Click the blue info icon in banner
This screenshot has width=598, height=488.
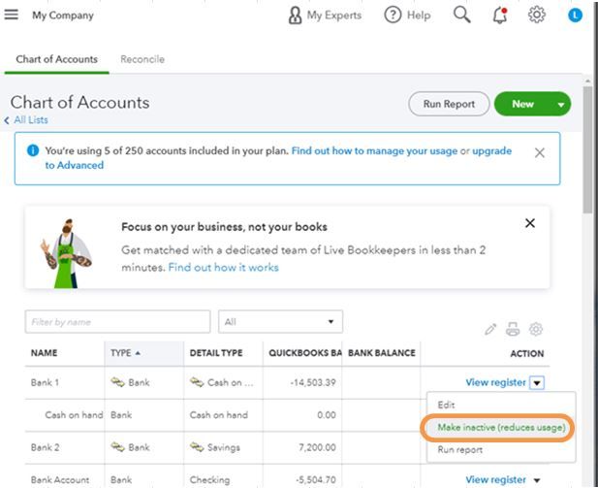tap(33, 150)
